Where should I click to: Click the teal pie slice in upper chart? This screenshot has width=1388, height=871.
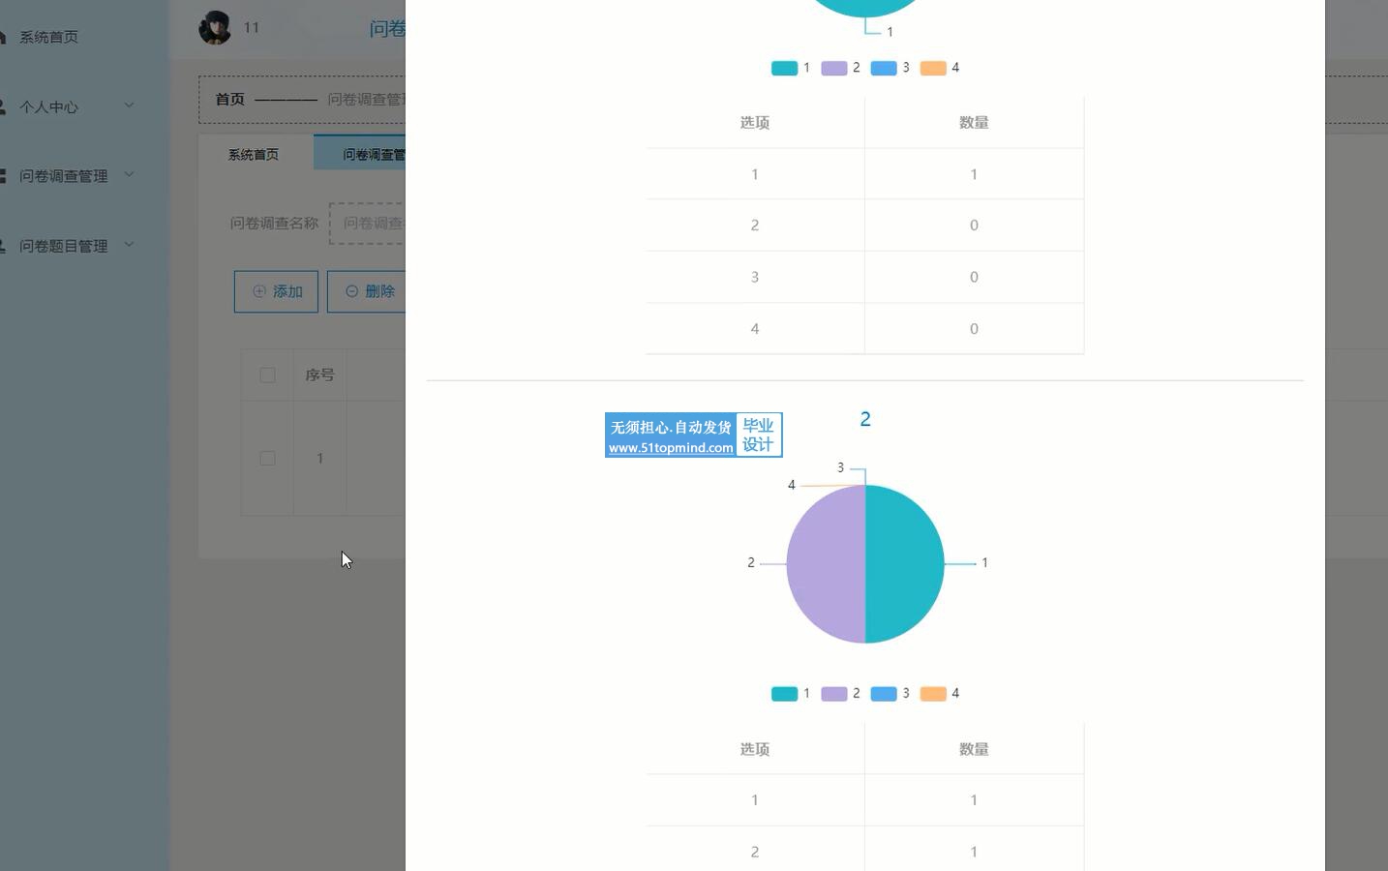point(865,7)
